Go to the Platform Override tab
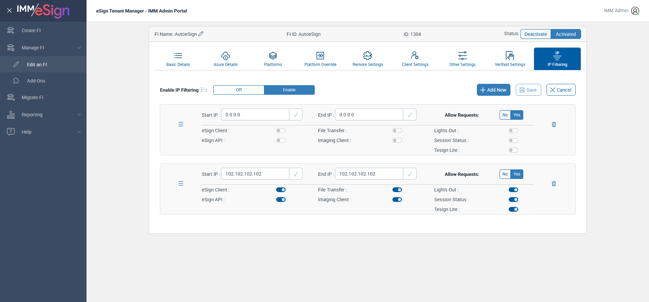 pyautogui.click(x=320, y=59)
